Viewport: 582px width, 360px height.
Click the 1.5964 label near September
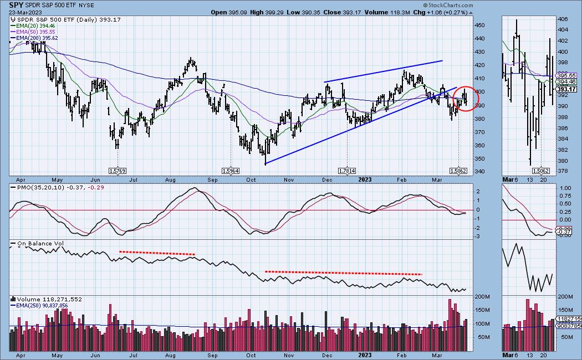click(231, 171)
